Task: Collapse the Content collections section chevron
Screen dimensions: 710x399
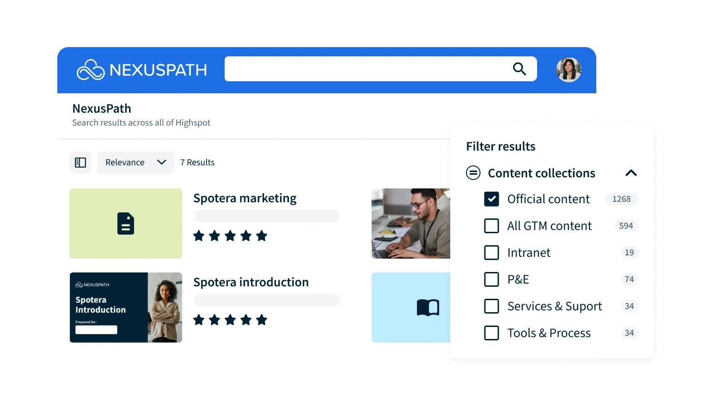Action: 631,173
